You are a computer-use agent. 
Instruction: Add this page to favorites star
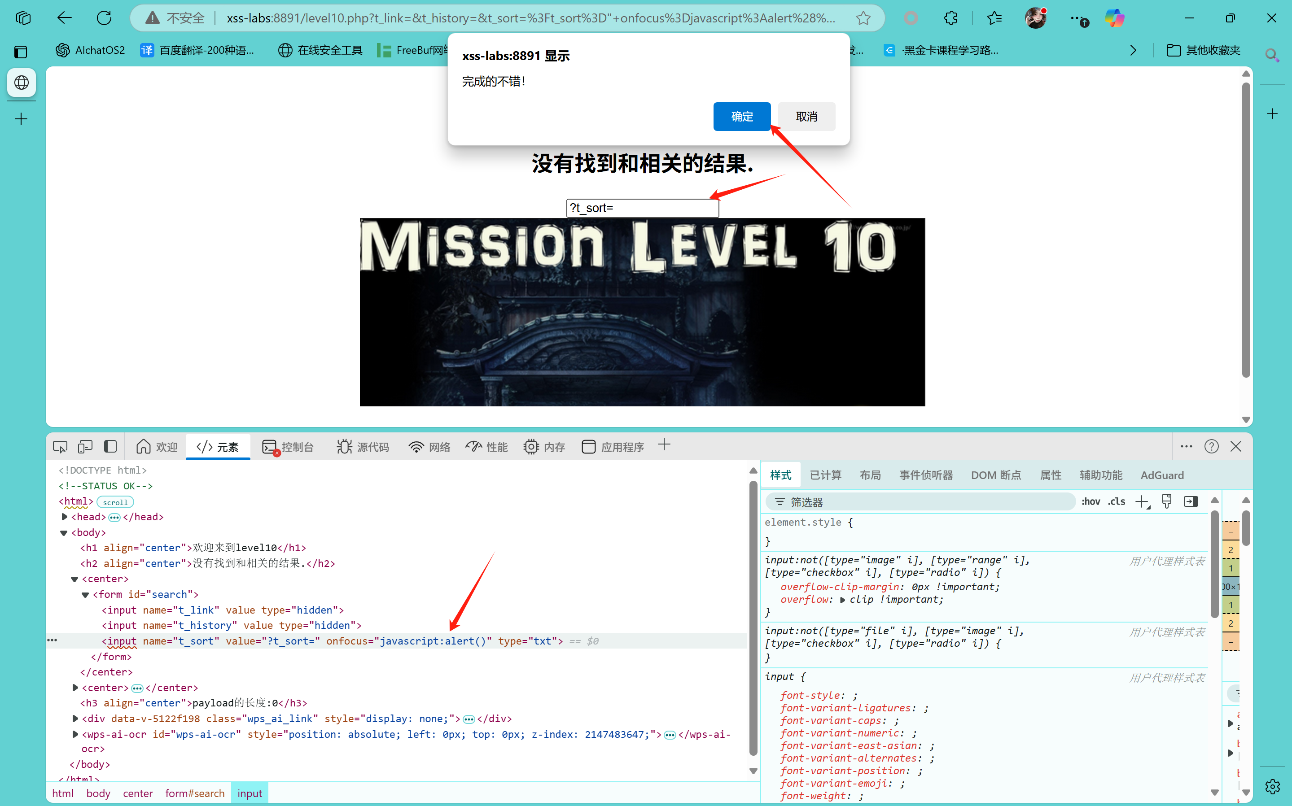click(863, 18)
